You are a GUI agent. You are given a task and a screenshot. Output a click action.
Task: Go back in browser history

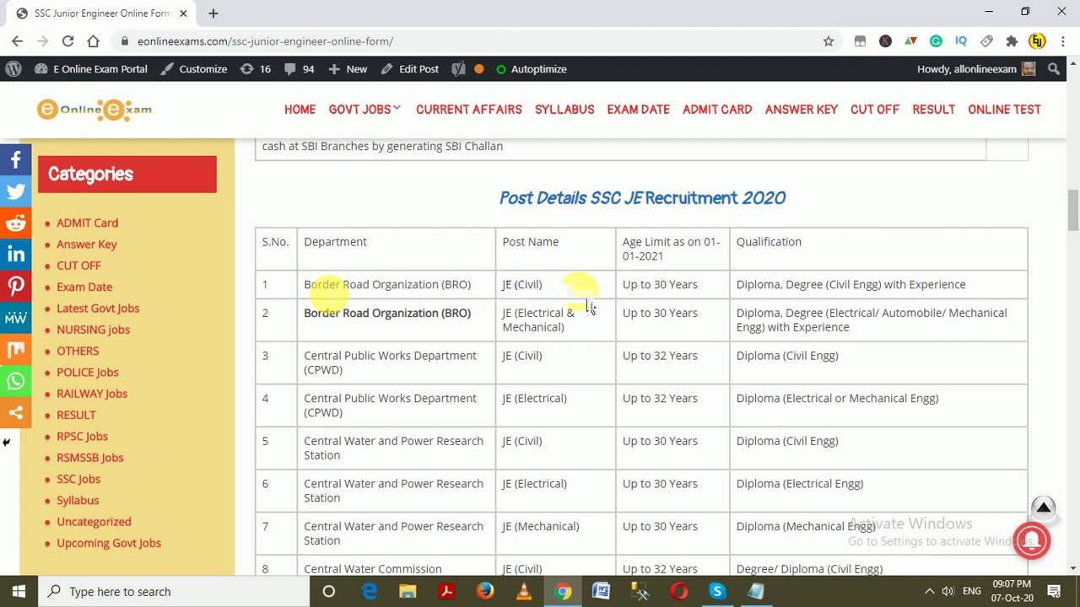18,41
